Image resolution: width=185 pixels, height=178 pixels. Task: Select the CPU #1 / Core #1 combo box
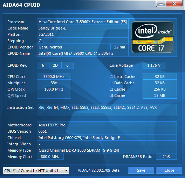pyautogui.click(x=36, y=170)
